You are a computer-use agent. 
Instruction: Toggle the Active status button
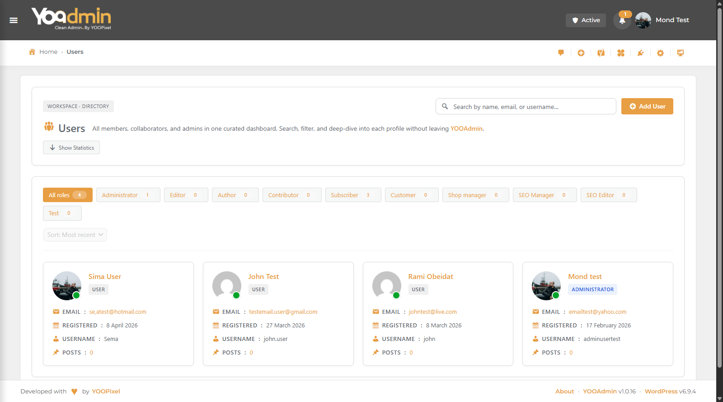586,20
